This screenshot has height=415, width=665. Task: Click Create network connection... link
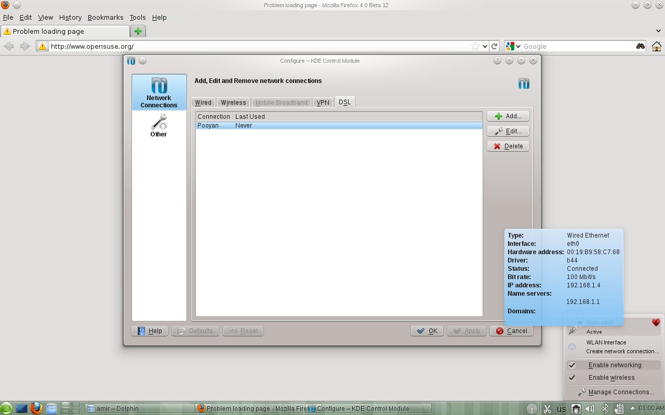[x=622, y=351]
